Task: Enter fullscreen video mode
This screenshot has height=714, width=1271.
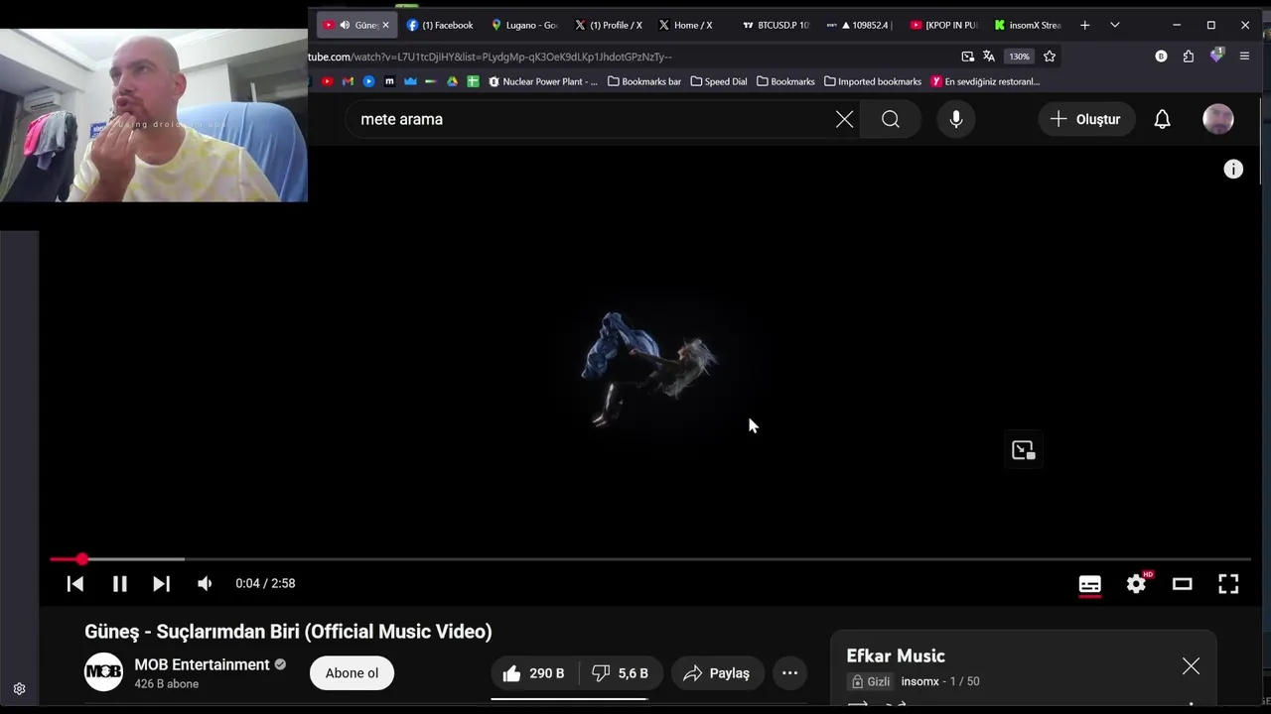Action: 1228,584
